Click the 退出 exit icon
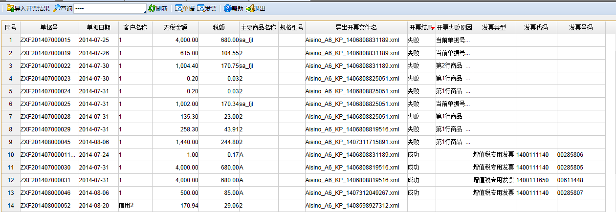616x212 pixels. coord(250,8)
